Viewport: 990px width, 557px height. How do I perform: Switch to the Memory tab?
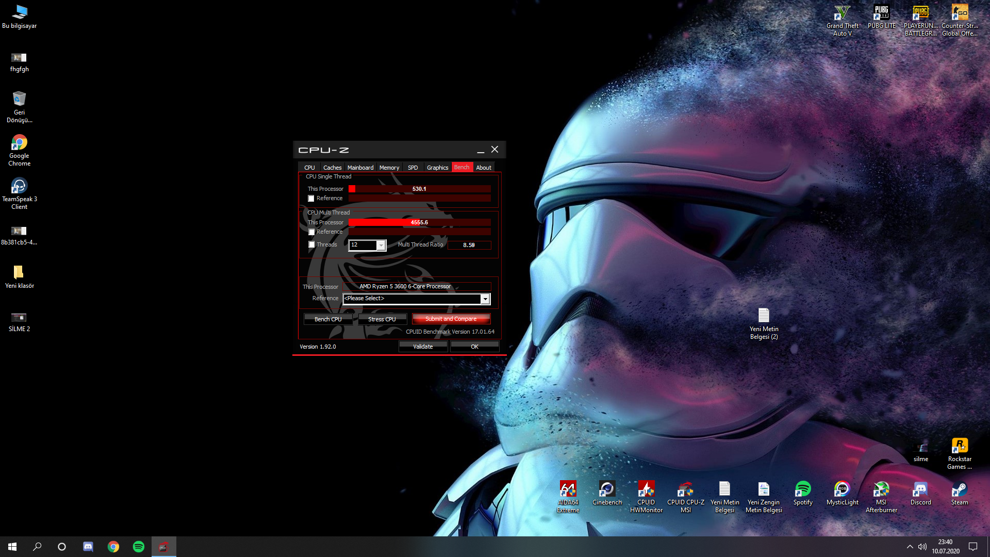tap(389, 168)
